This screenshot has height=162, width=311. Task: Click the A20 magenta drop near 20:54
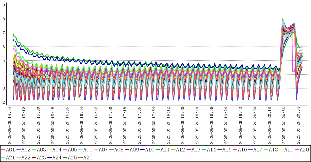pos(293,71)
